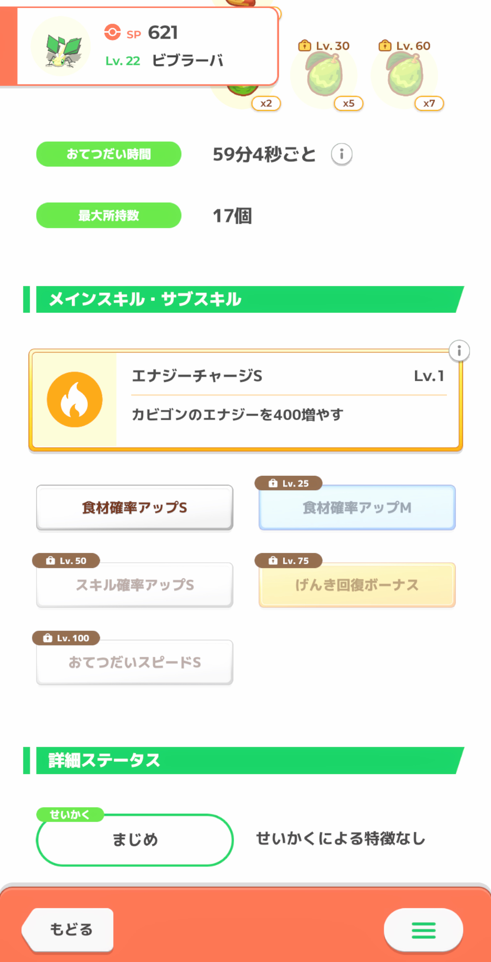This screenshot has width=491, height=962.
Task: Tap the まじめ nature box
Action: 135,840
